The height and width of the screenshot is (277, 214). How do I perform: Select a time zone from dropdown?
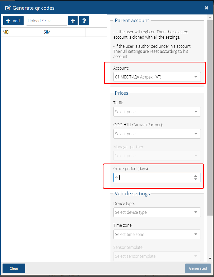(x=157, y=234)
